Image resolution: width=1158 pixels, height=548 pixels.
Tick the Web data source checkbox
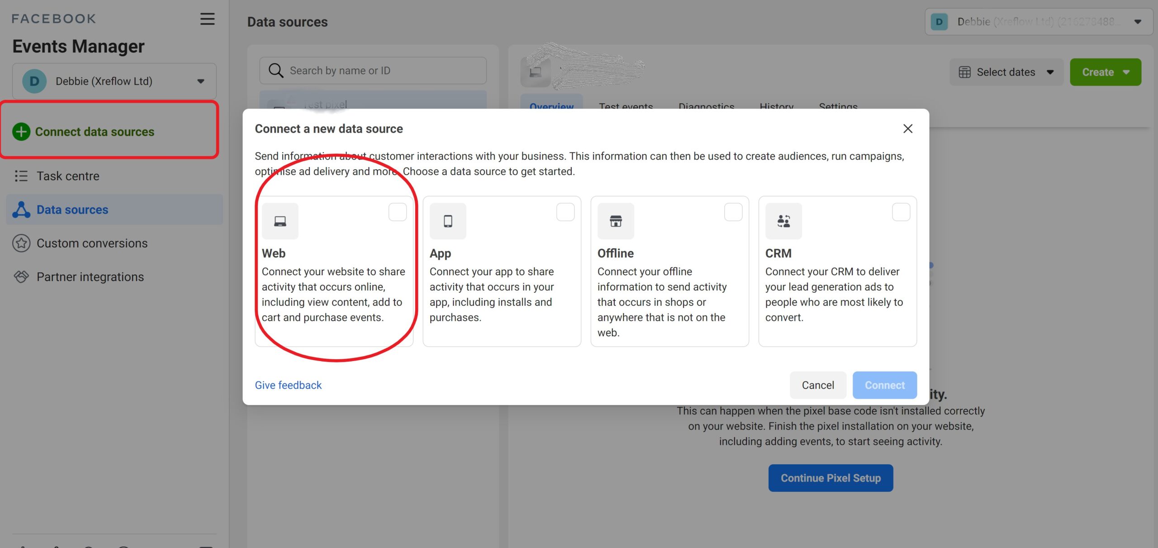tap(398, 212)
